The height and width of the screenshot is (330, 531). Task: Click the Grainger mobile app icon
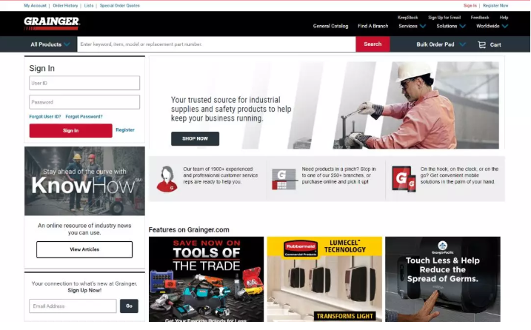tap(404, 179)
